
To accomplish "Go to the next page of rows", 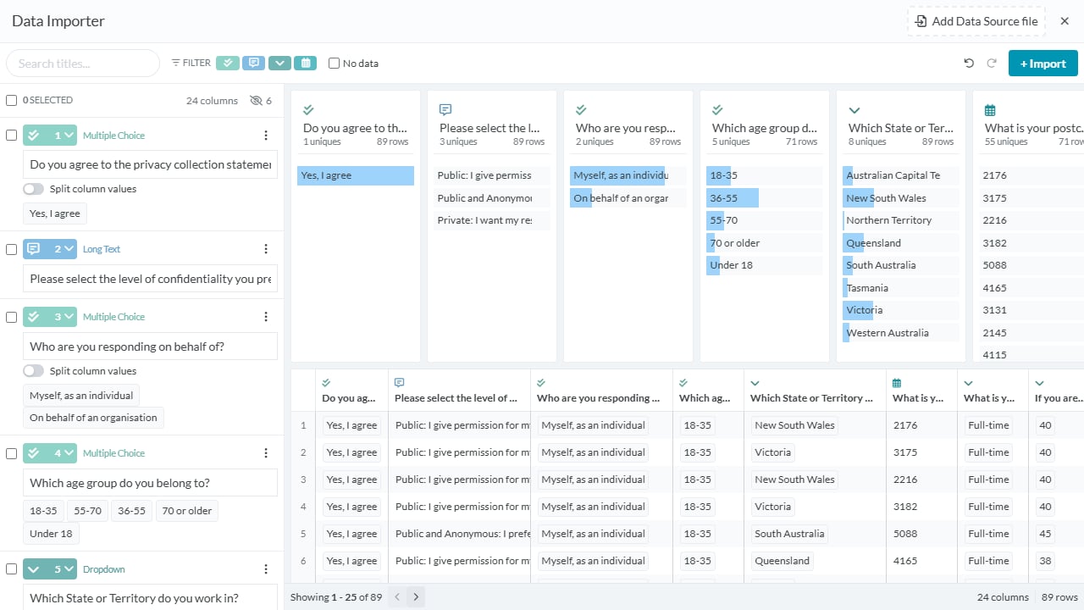I will click(x=416, y=597).
